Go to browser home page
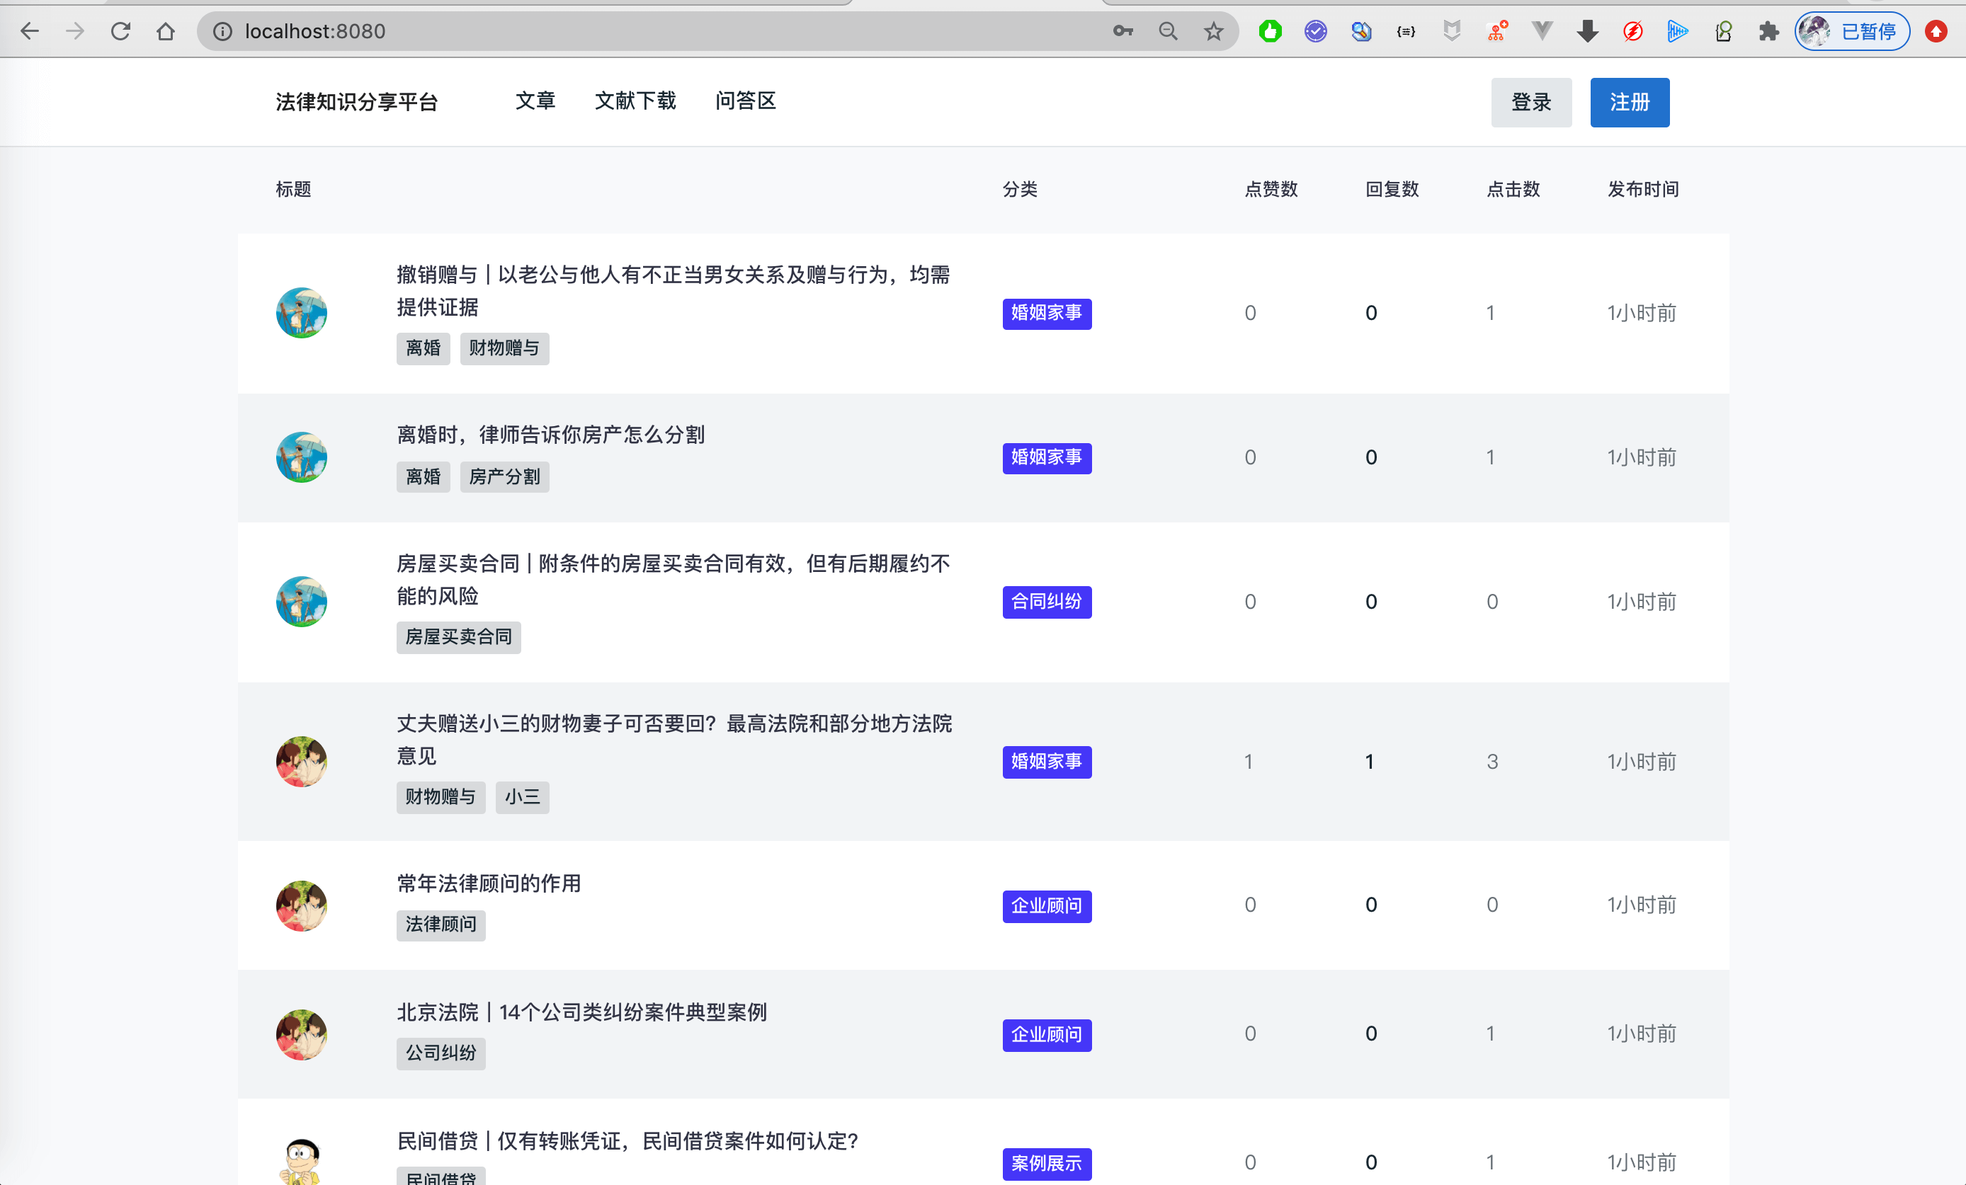Screen dimensions: 1966x1185 166,31
